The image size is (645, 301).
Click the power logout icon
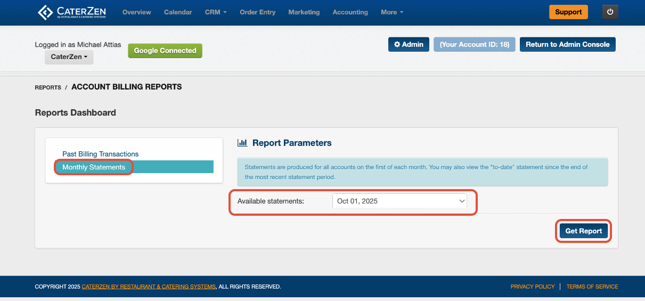(x=610, y=12)
